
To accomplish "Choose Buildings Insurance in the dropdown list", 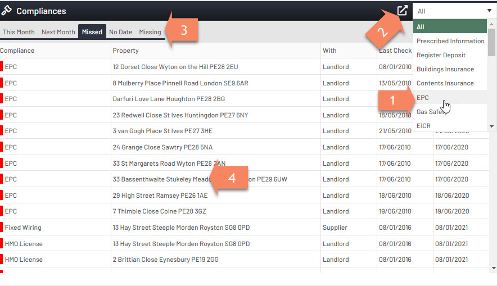I will (445, 69).
